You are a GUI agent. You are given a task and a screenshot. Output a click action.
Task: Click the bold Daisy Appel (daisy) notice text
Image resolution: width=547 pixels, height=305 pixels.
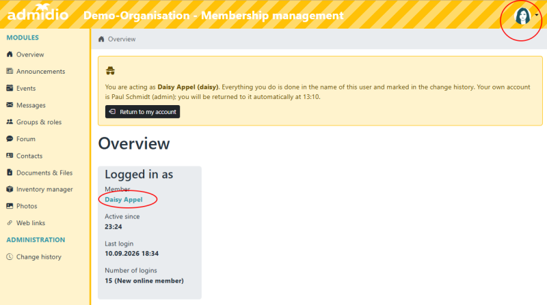tap(189, 87)
